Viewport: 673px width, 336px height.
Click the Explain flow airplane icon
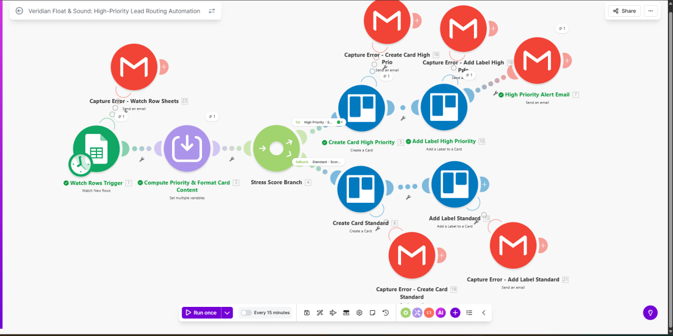pyautogui.click(x=333, y=312)
